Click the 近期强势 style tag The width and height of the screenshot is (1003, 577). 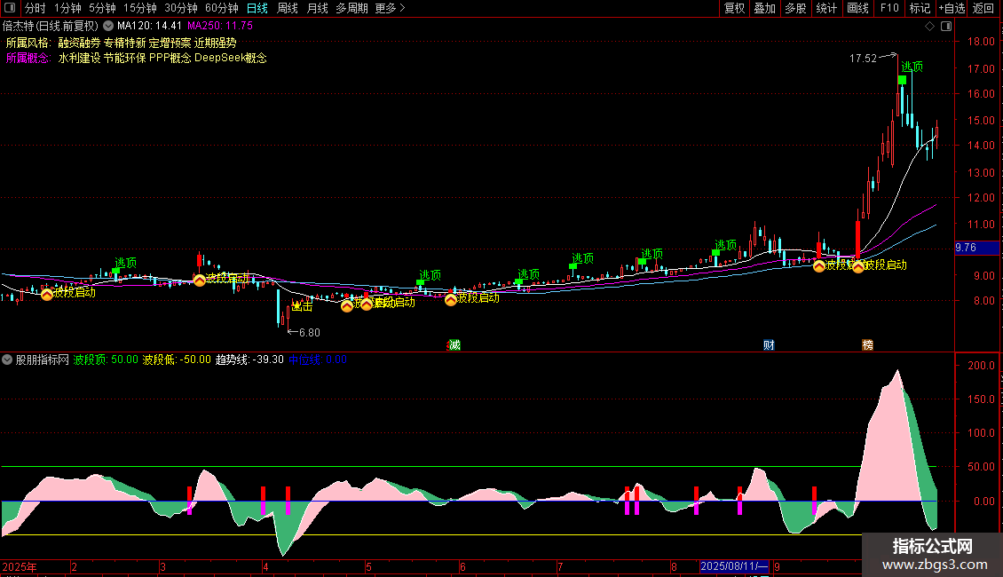click(x=216, y=43)
